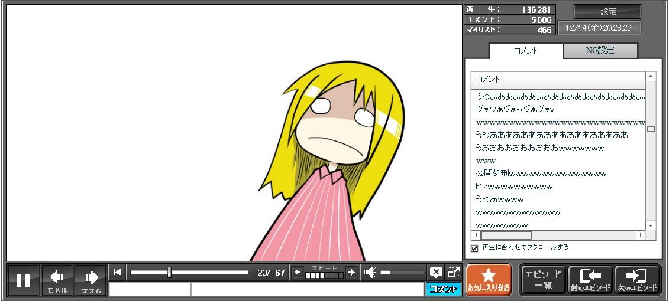The height and width of the screenshot is (301, 669).
Task: Select the コメント tab
Action: [526, 51]
